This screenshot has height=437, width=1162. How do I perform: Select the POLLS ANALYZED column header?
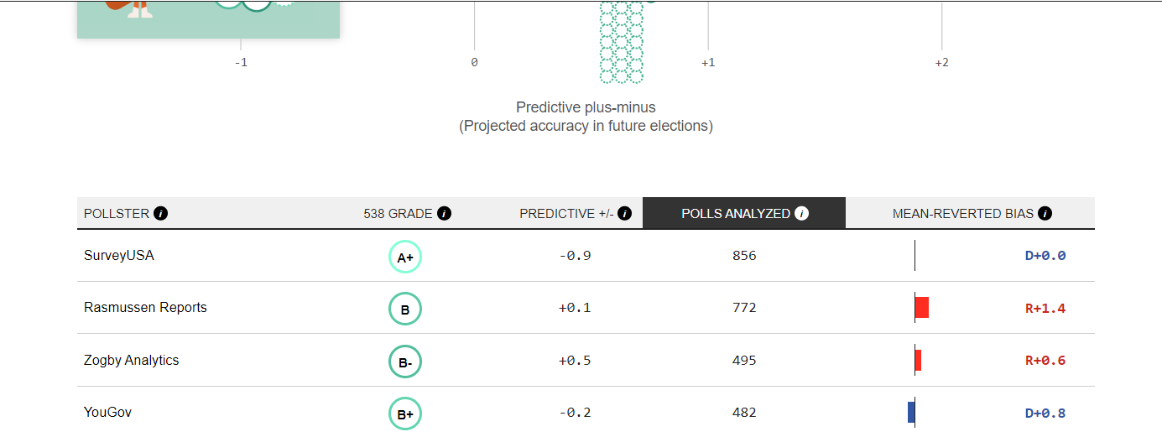pos(735,214)
